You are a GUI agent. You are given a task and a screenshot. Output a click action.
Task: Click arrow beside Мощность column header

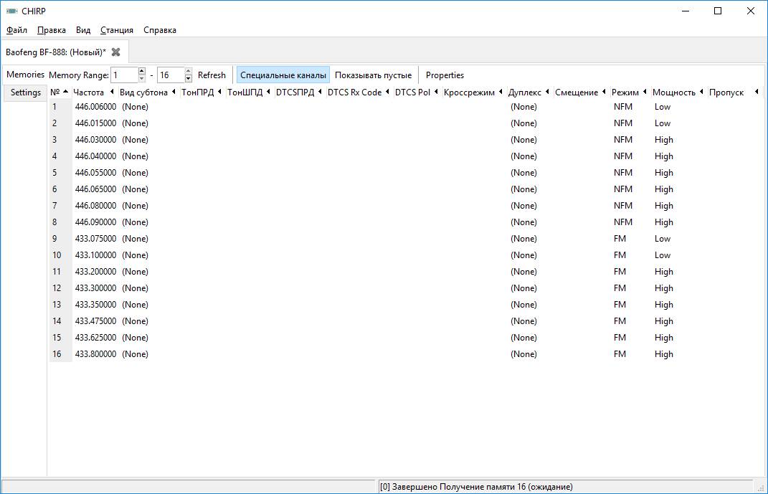tap(701, 92)
